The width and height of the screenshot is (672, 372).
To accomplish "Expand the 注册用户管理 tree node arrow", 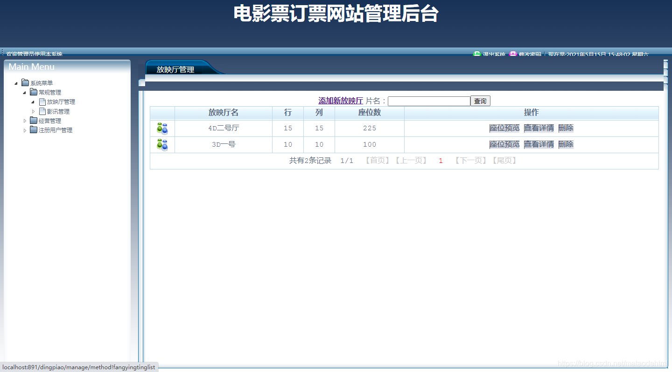I will coord(25,130).
